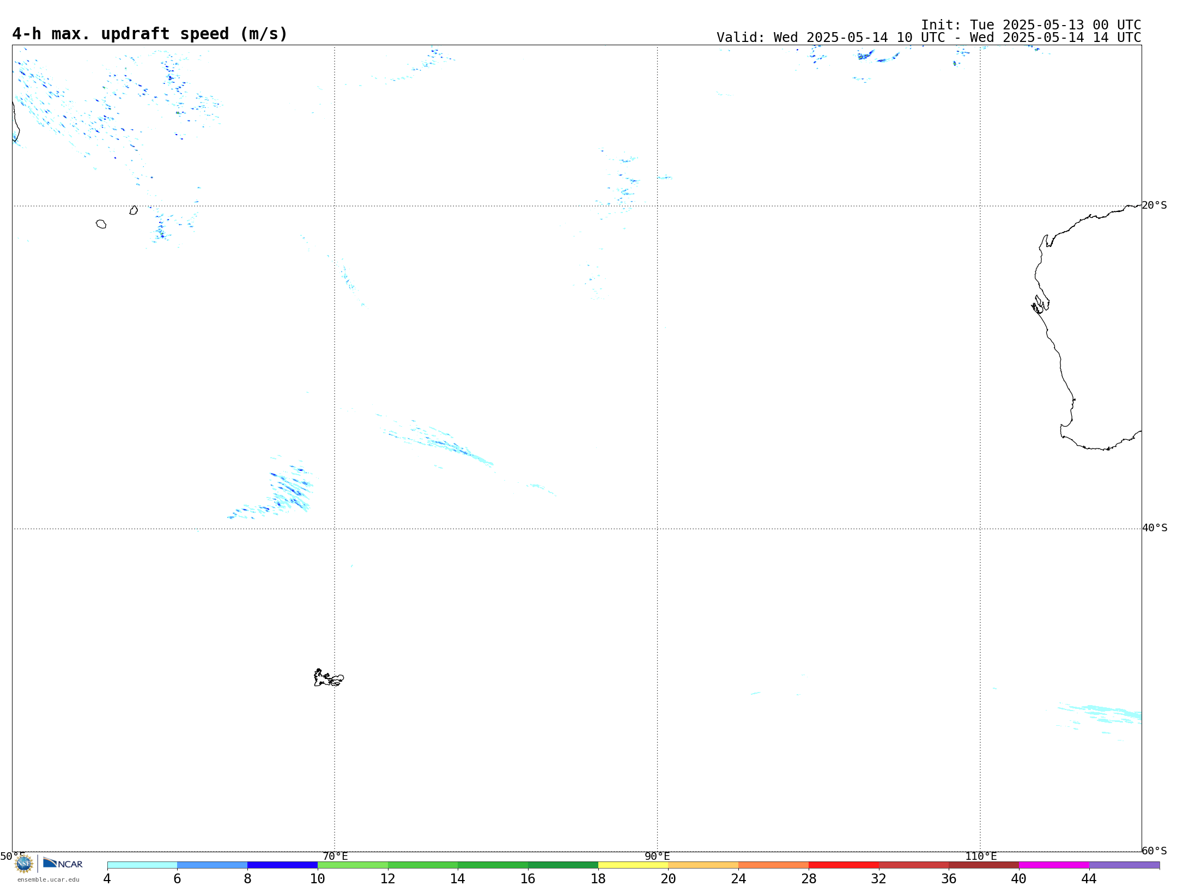Screen dimensions: 1177x886
Task: Click the colorbar tick label '18'
Action: (x=598, y=878)
